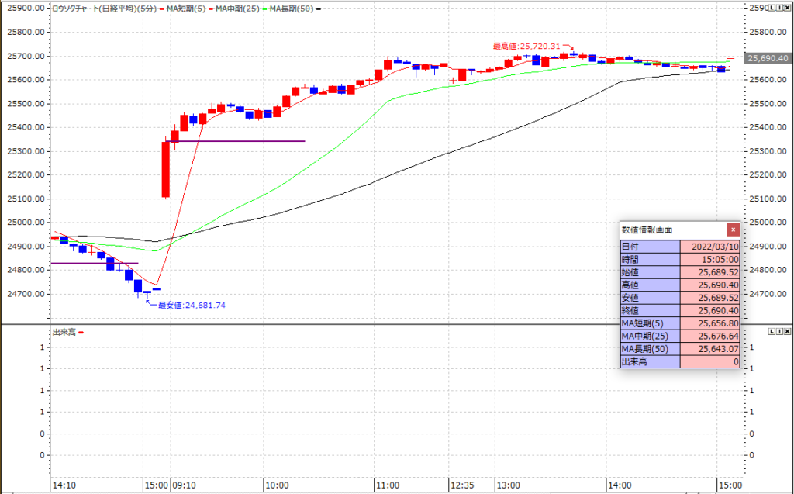
Task: Select the value cell in the 高値 row
Action: tap(710, 285)
